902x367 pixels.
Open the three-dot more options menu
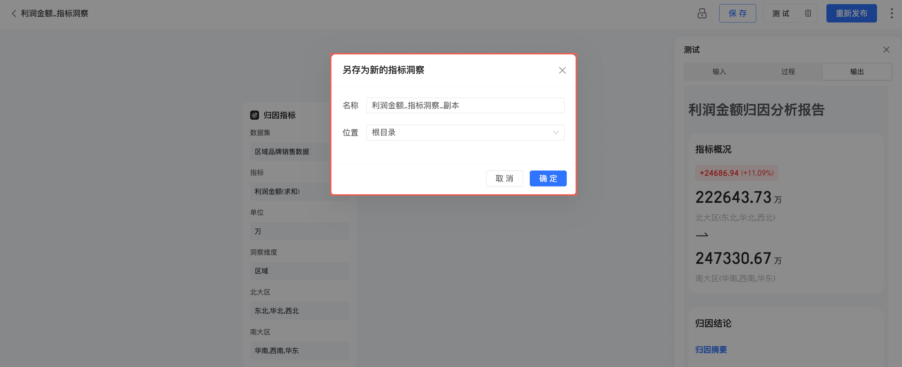[x=892, y=13]
